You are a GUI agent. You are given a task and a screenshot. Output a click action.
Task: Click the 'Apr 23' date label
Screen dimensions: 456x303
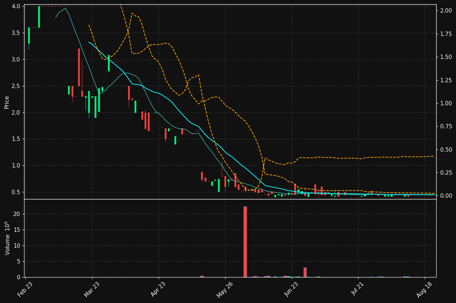[158, 290]
